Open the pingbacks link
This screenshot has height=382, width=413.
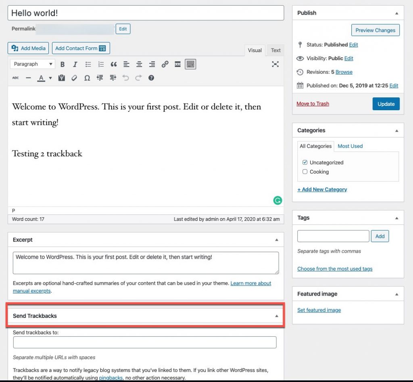(111, 378)
